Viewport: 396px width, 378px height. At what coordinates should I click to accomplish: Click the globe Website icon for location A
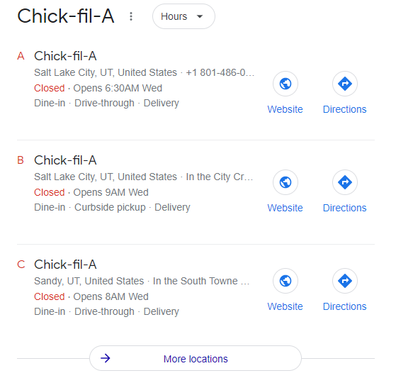[x=285, y=84]
